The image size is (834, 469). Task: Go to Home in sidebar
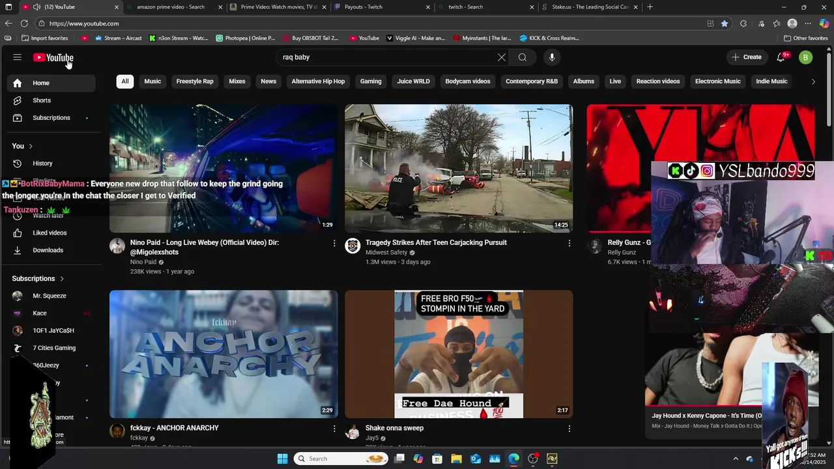51,83
